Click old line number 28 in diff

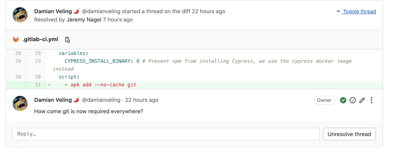tap(18, 53)
